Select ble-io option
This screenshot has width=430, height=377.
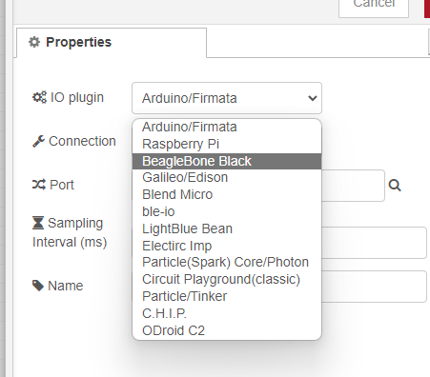tap(227, 211)
